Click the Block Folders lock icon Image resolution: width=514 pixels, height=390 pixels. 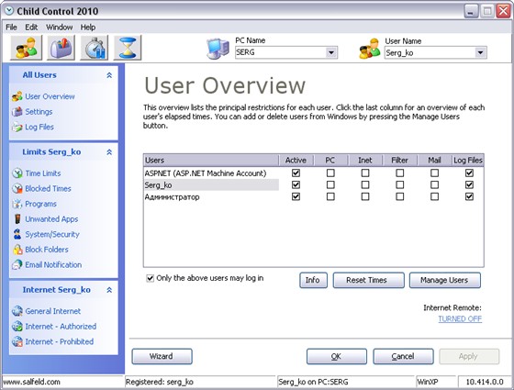tap(17, 250)
